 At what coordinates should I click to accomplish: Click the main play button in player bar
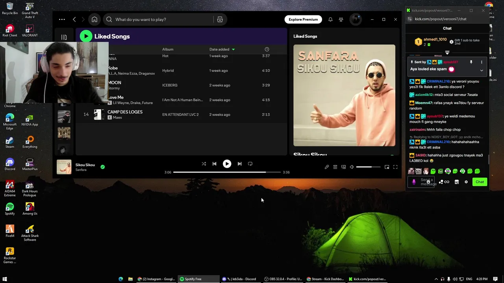227,164
